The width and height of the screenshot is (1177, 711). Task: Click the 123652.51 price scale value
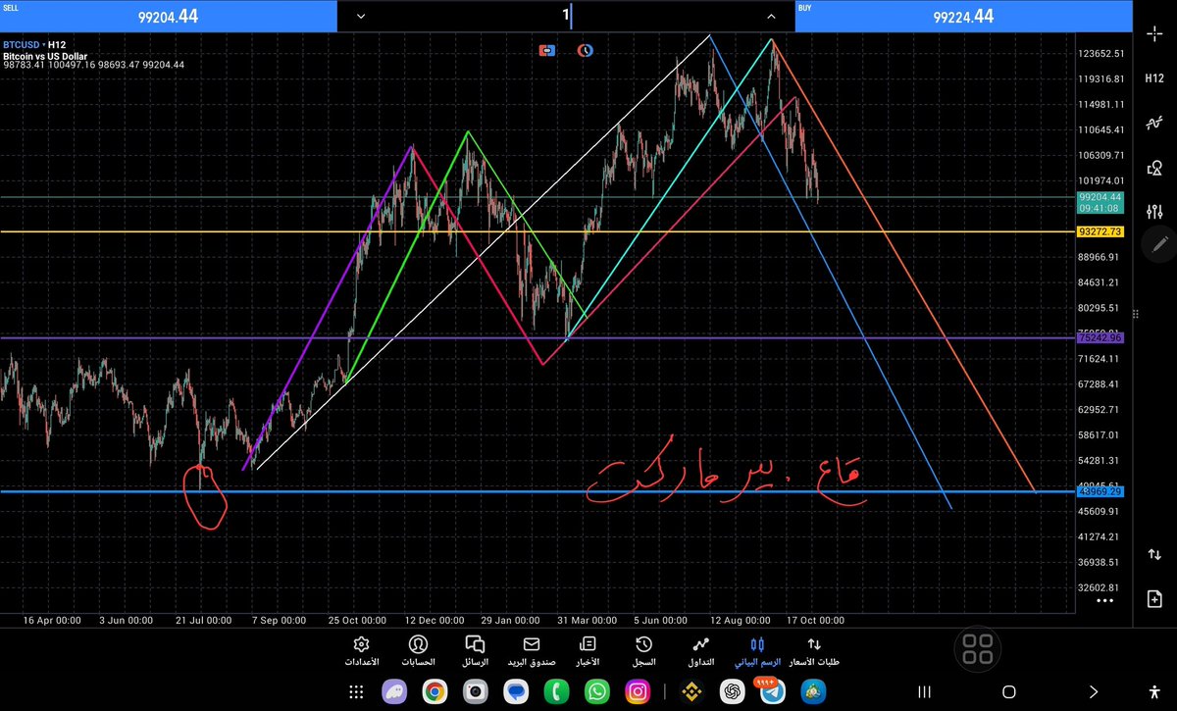1100,54
